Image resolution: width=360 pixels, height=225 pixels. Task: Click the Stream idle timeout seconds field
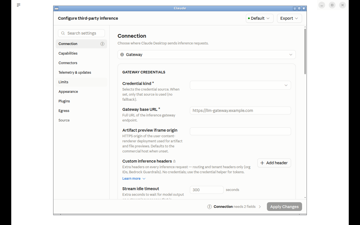click(207, 190)
